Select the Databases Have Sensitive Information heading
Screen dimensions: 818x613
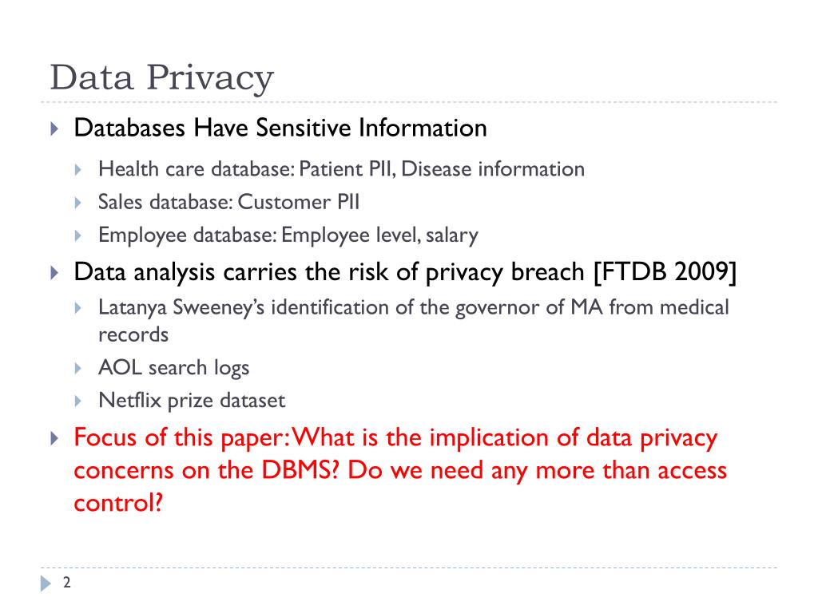click(x=280, y=129)
